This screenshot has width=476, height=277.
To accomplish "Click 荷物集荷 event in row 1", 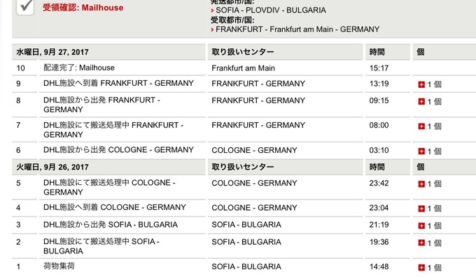I will [59, 266].
